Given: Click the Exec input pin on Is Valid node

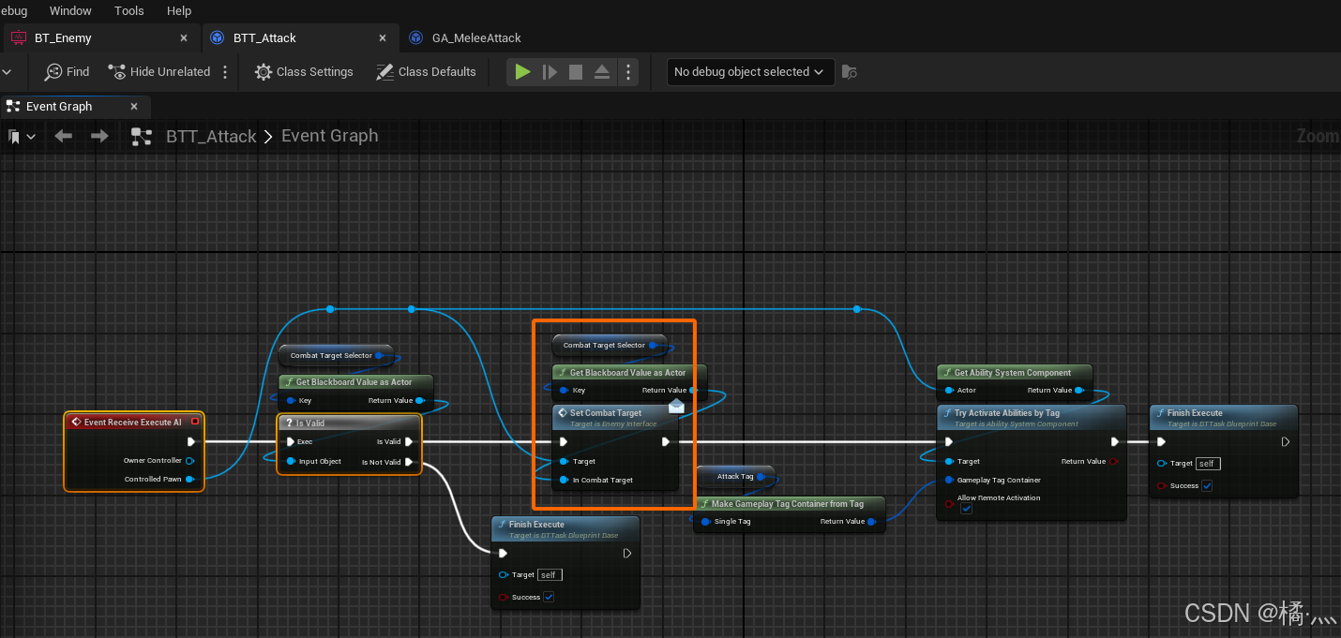Looking at the screenshot, I should 292,442.
